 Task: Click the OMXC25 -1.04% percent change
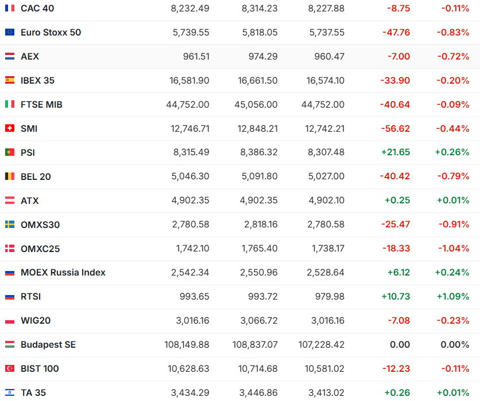click(453, 249)
